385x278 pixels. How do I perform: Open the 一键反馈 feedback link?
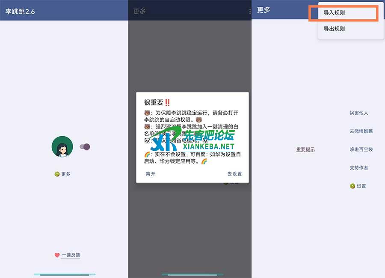coord(71,255)
